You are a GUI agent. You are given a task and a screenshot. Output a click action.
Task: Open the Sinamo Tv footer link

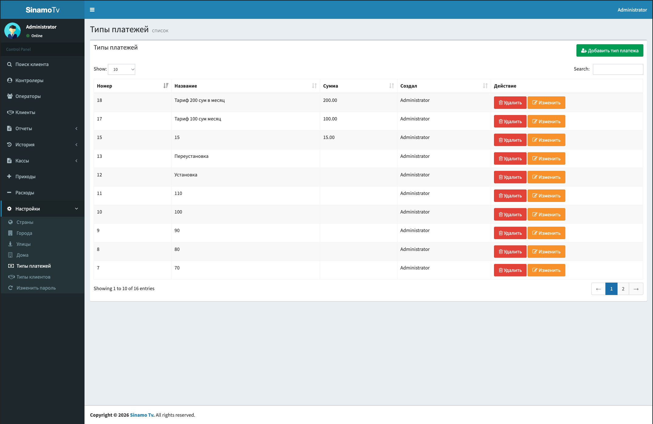point(142,415)
